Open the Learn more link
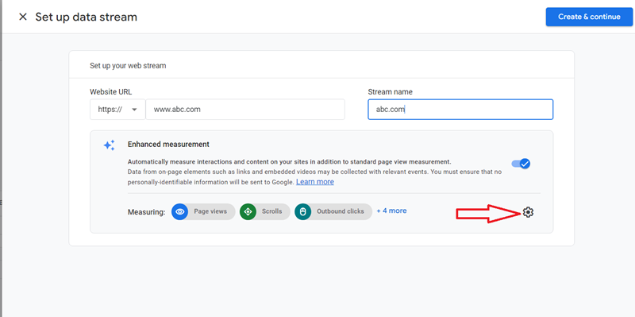This screenshot has height=317, width=635. point(315,182)
